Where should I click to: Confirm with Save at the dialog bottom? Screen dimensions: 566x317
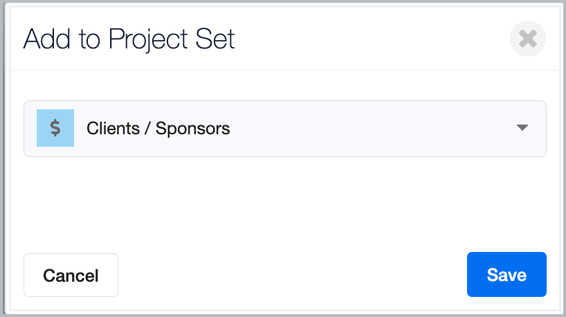(506, 274)
